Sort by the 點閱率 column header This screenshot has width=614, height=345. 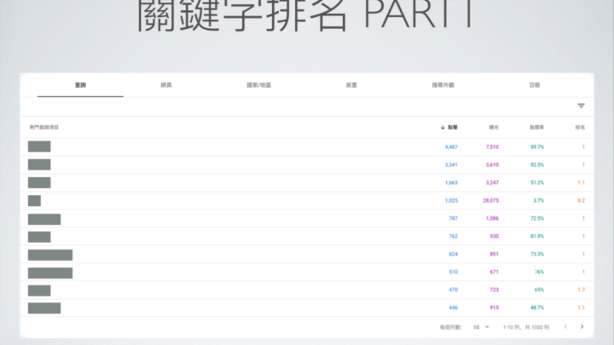[x=536, y=128]
